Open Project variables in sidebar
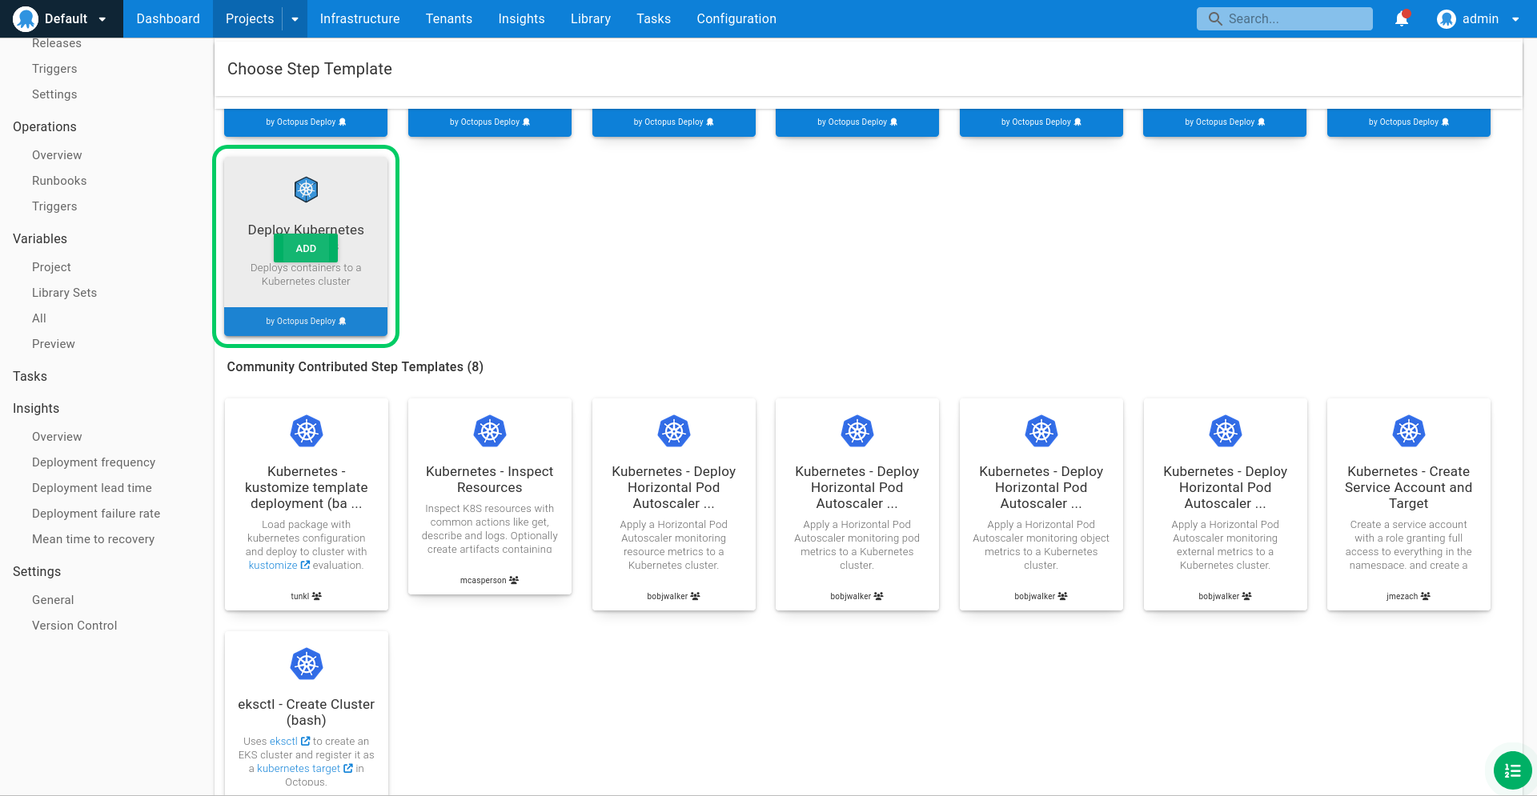The width and height of the screenshot is (1537, 796). pyautogui.click(x=51, y=267)
